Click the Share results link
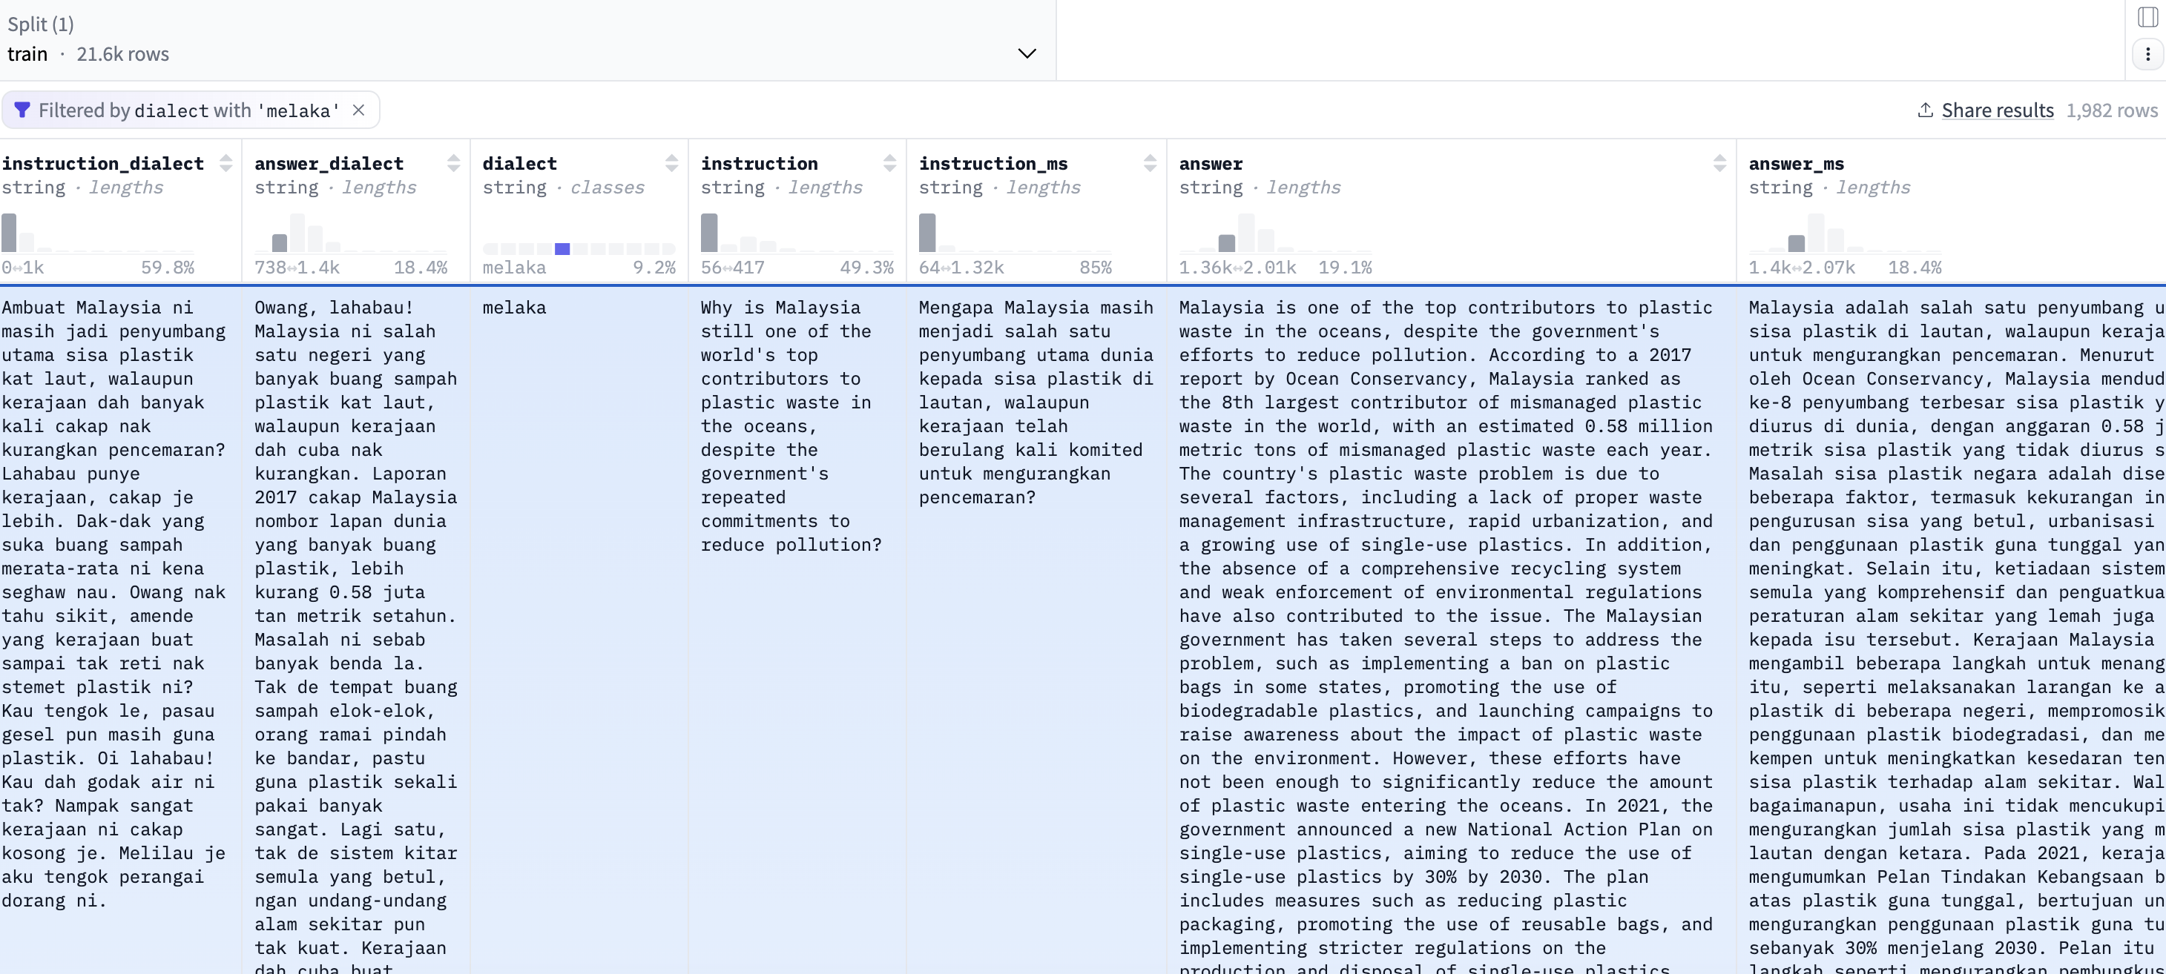Screen dimensions: 2166x974 click(1997, 110)
